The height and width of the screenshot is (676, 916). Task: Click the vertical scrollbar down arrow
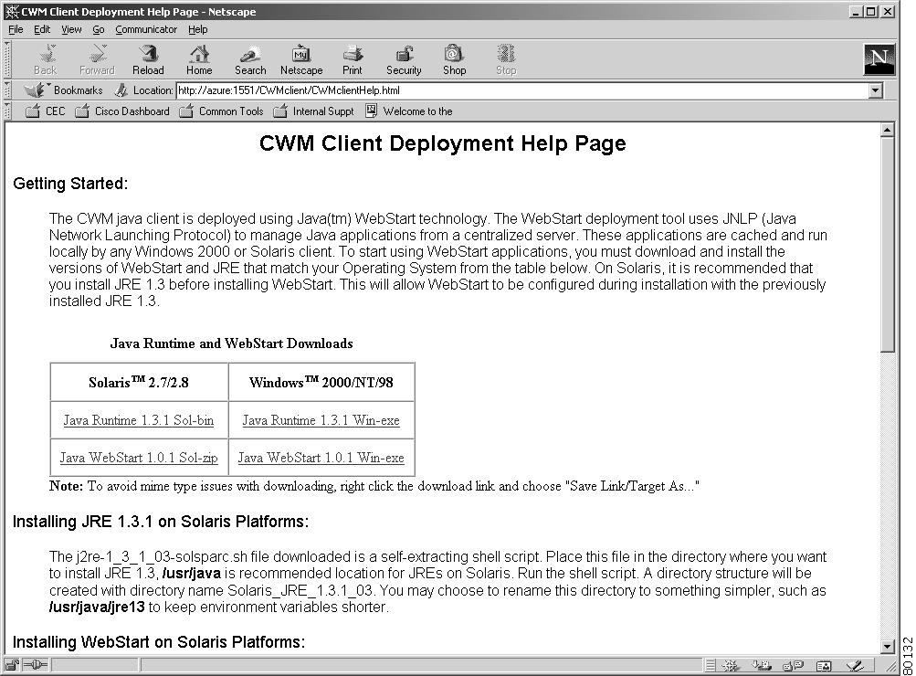point(888,646)
